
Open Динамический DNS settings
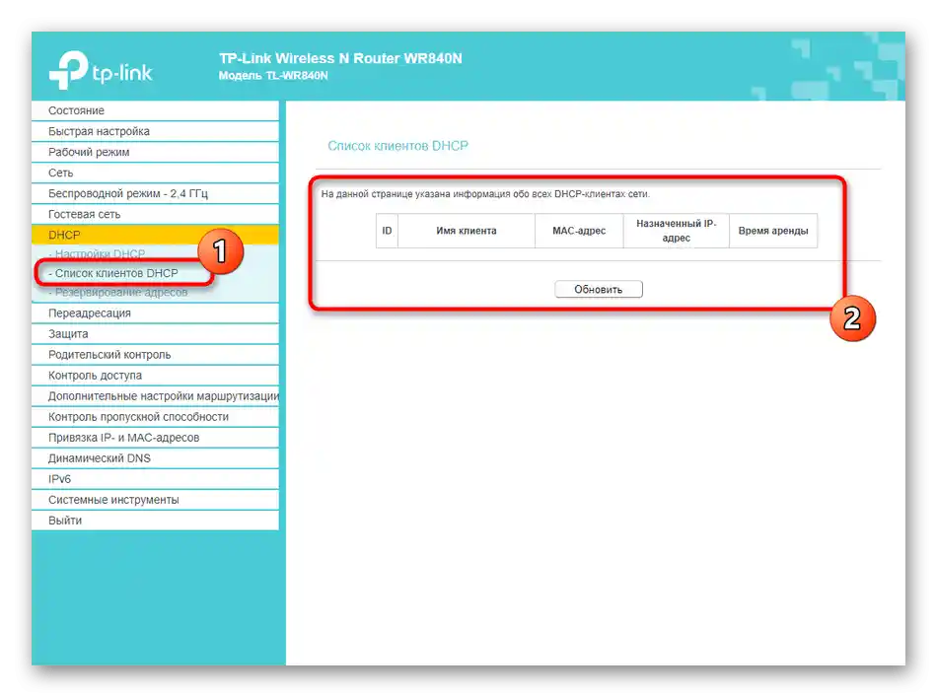tap(156, 458)
